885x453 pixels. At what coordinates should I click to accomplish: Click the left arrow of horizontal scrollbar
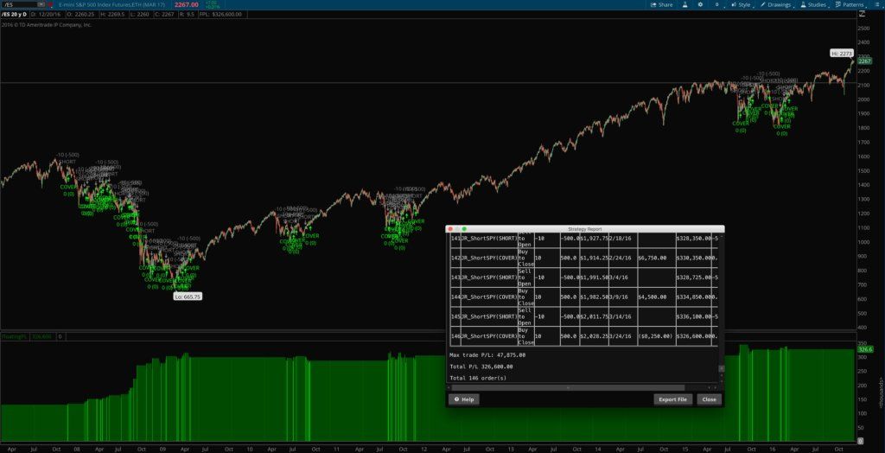449,388
